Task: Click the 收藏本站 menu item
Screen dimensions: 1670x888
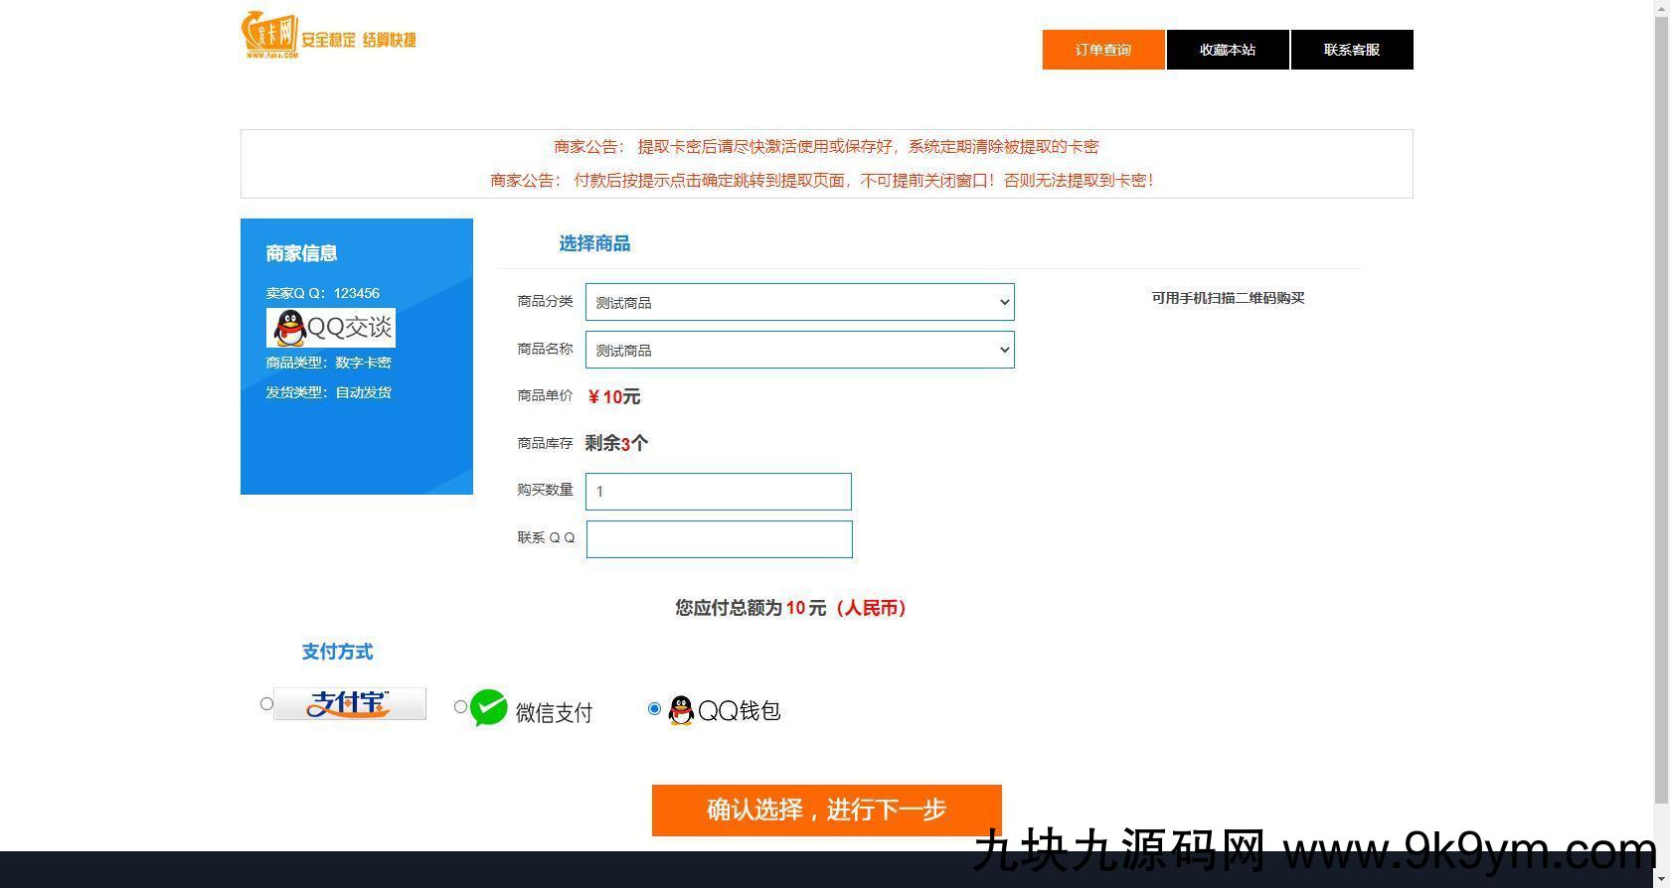Action: (1228, 50)
